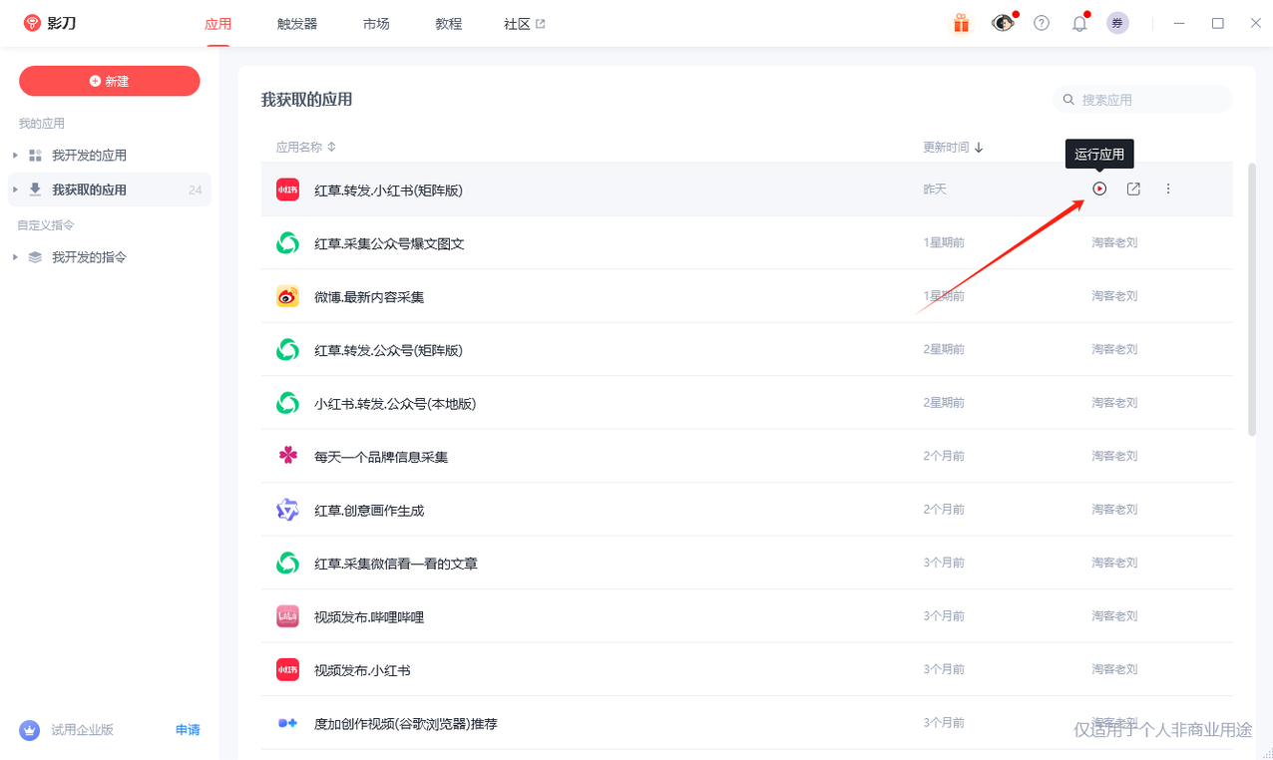Open the 市场 tab
1273x760 pixels.
point(376,24)
